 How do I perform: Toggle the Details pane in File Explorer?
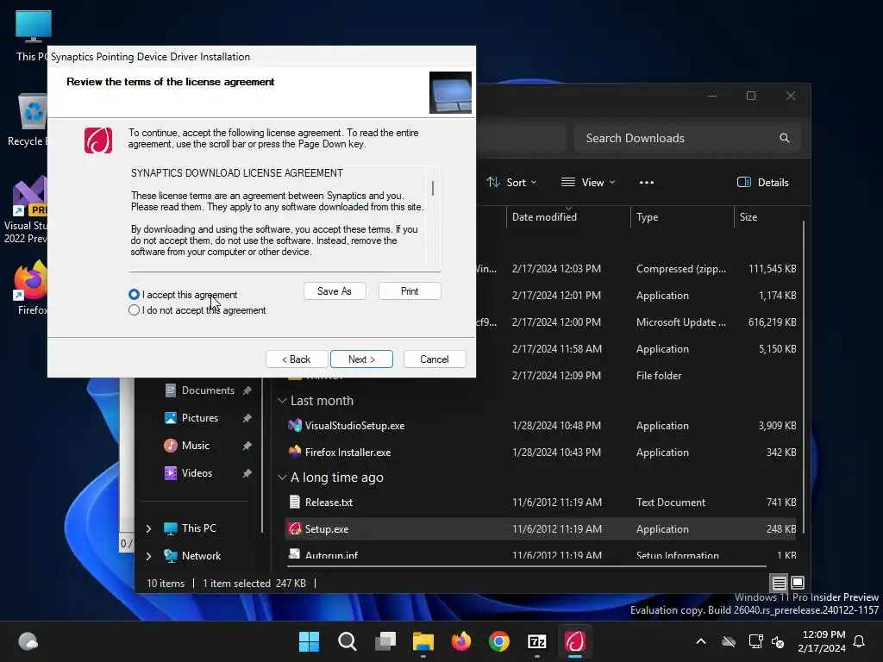763,183
